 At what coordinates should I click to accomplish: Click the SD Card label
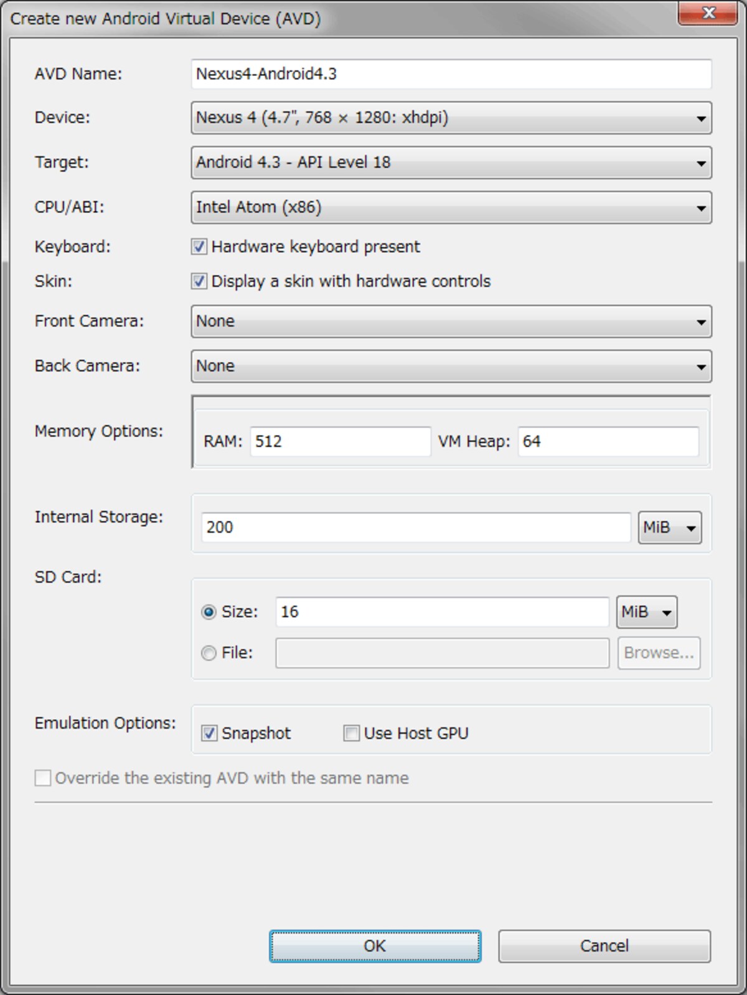[68, 577]
